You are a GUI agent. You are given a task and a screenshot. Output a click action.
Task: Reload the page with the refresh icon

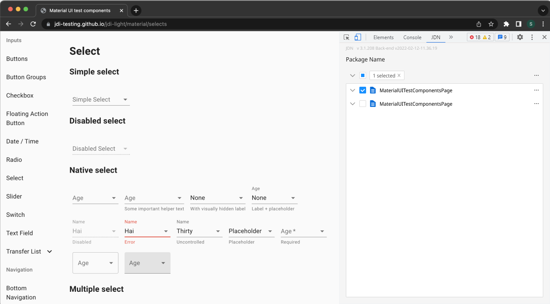click(33, 24)
